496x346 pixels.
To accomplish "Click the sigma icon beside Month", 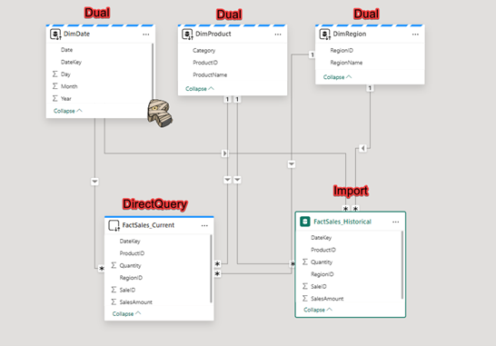I will click(x=55, y=86).
